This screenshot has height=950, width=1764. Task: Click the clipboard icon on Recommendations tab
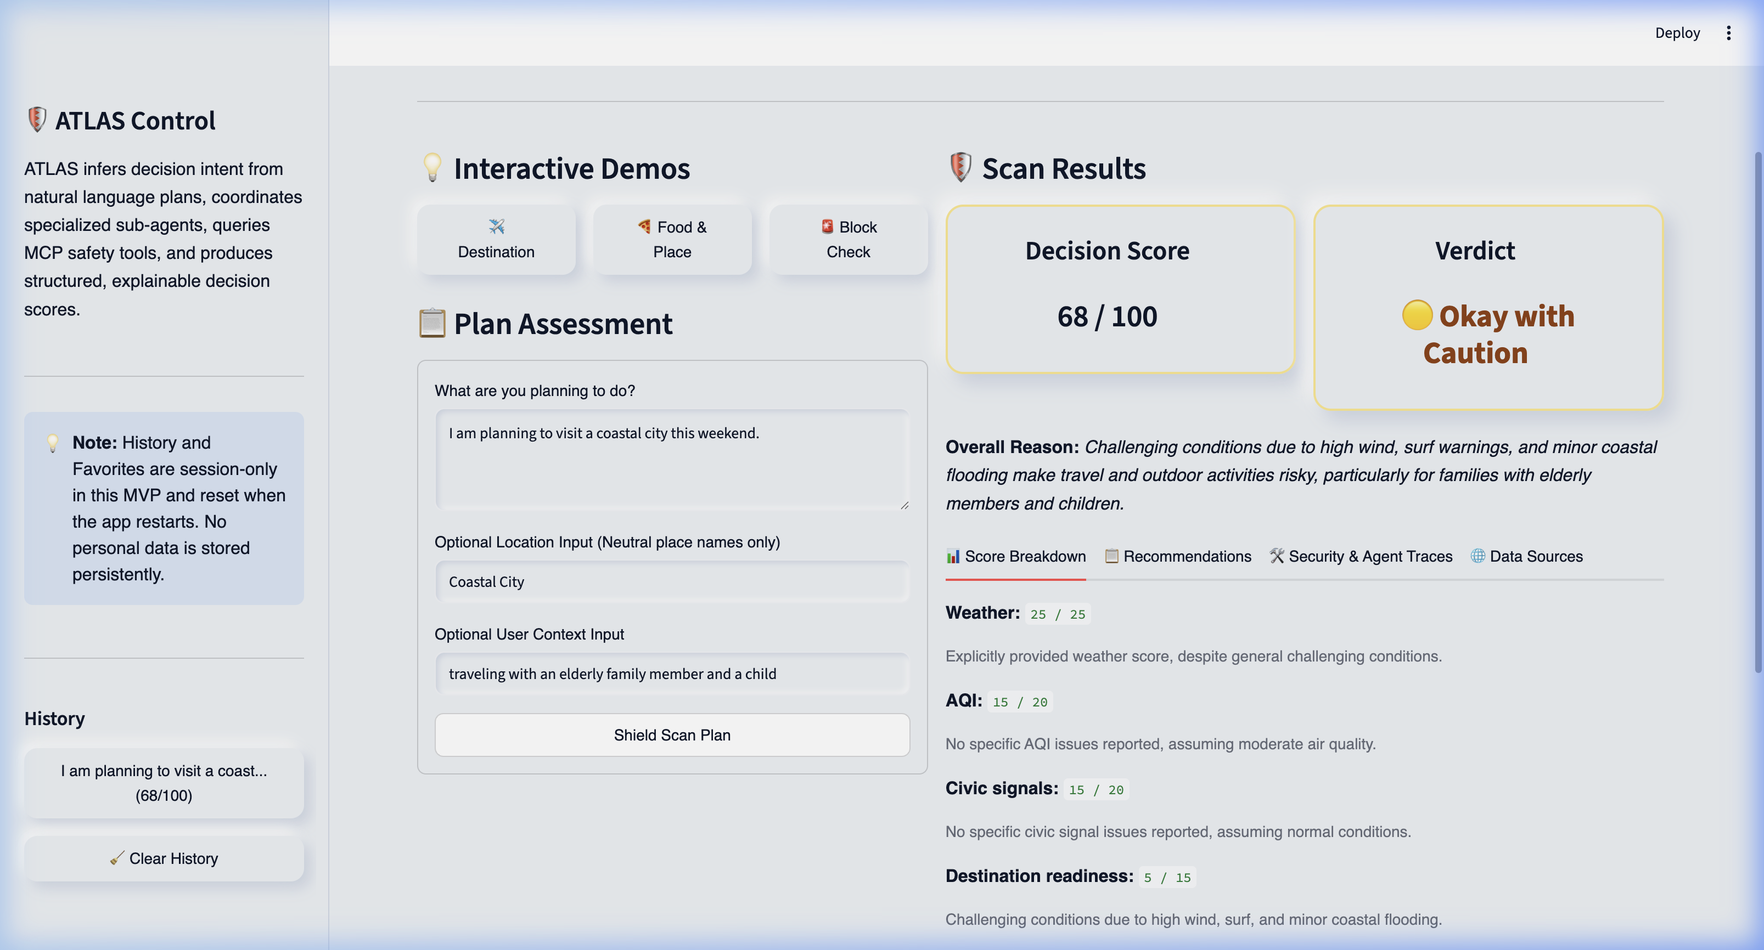1111,556
